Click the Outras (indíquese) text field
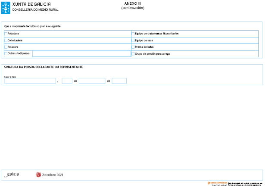The height and width of the screenshot is (189, 265). (81, 54)
